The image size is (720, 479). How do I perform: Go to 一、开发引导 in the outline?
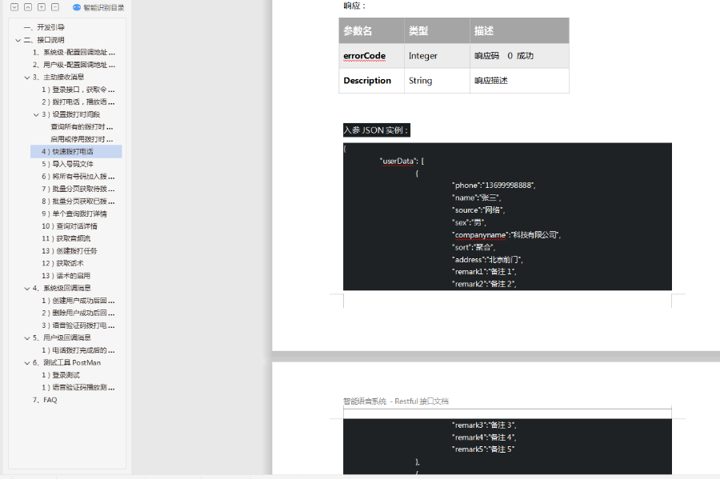tap(44, 27)
